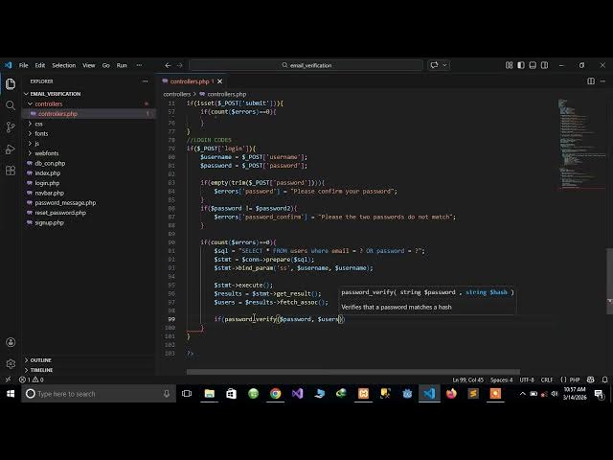Open signup.php file
This screenshot has height=460, width=613.
[x=49, y=222]
